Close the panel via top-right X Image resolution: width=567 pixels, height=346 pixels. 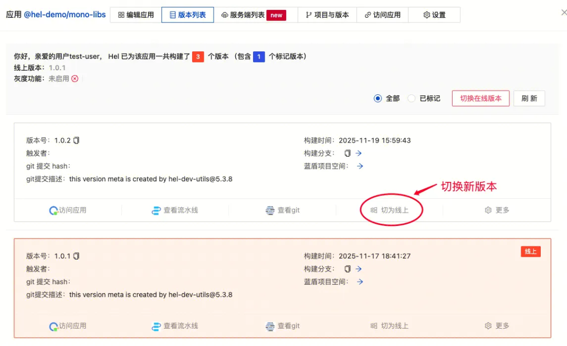tap(563, 12)
